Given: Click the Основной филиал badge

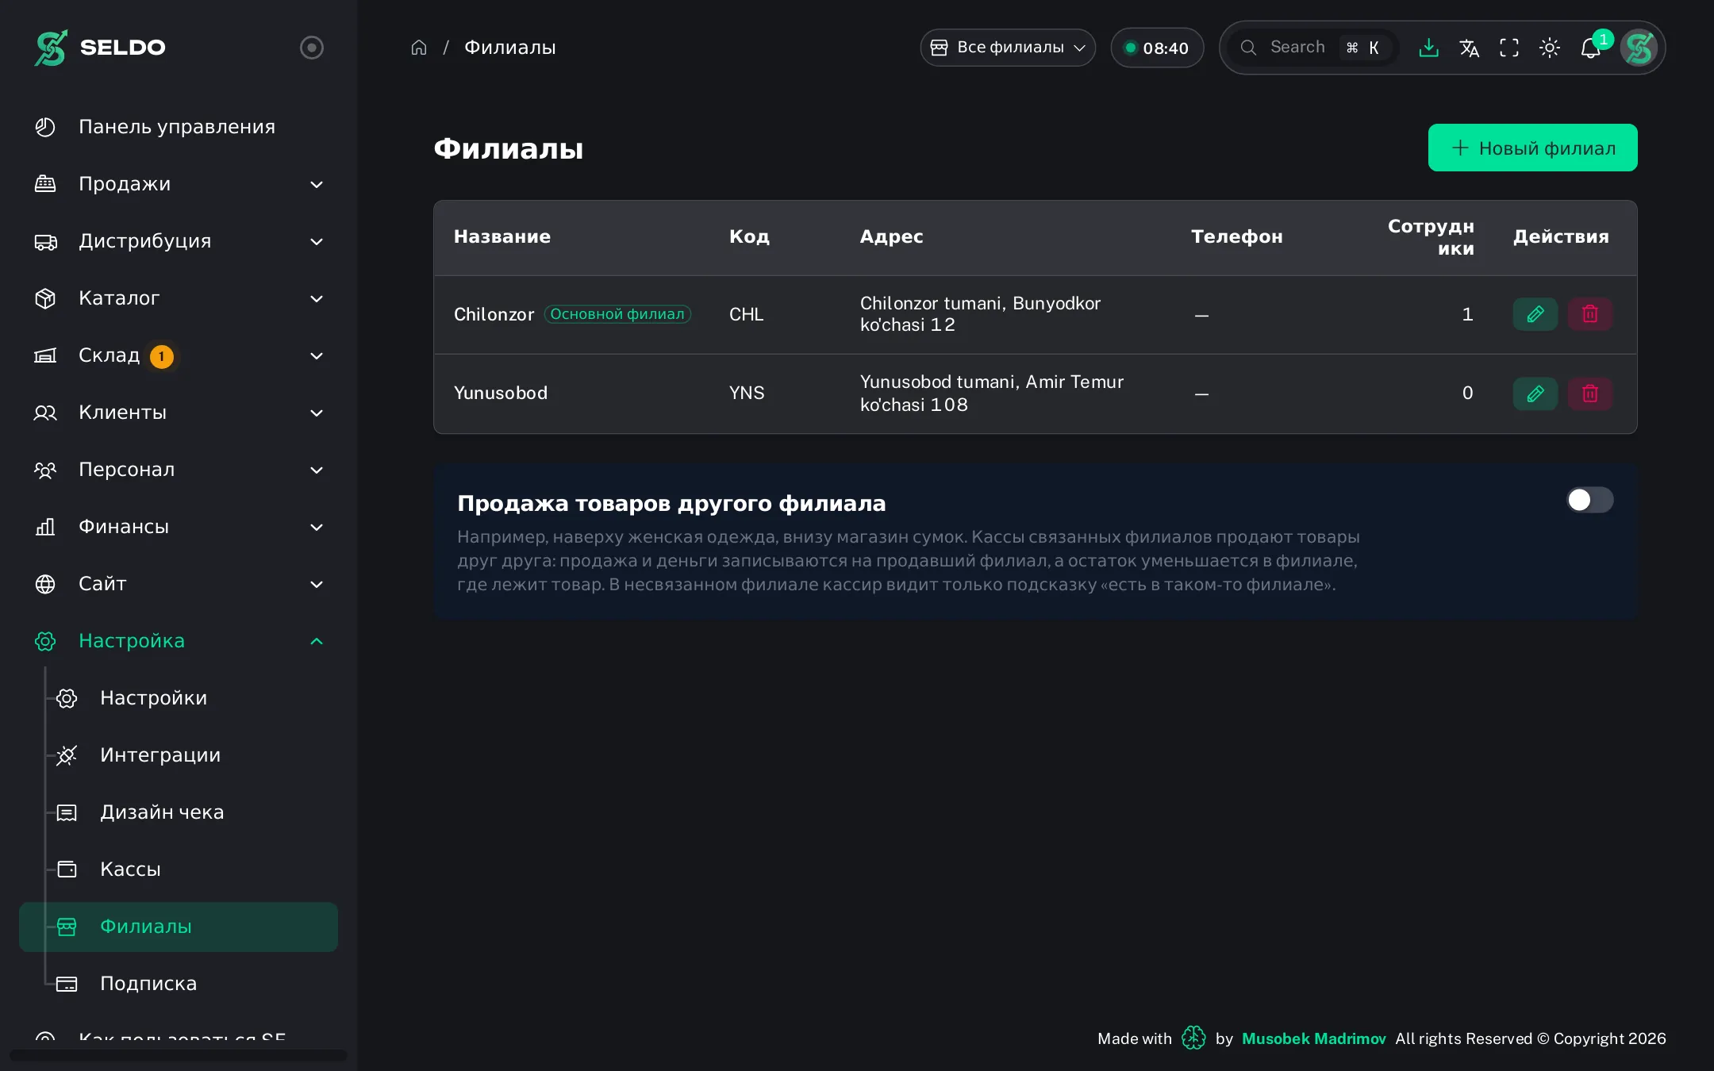Looking at the screenshot, I should click(617, 314).
